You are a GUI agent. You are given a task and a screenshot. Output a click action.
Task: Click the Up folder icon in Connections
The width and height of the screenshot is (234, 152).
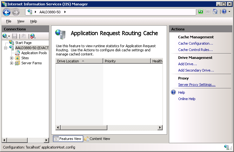tap(23, 36)
